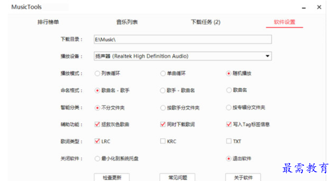Screen dimensions: 332x181
Task: Click the 下载目录 label
Action: click(71, 39)
